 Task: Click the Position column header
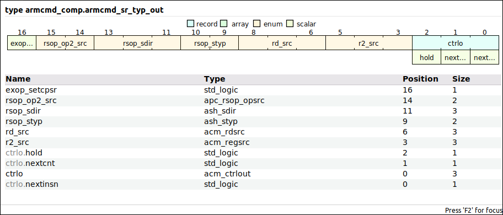point(421,79)
